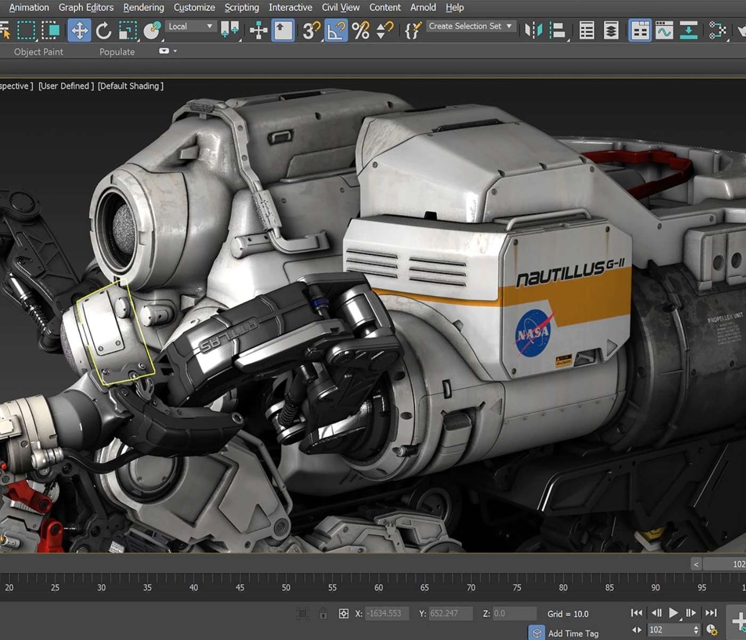746x640 pixels.
Task: Open the Help menu
Action: 455,7
